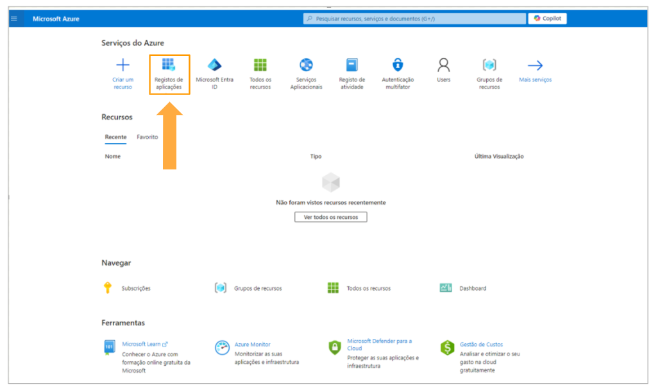This screenshot has width=660, height=387.
Task: Open Gestão de Custos tool
Action: (481, 345)
